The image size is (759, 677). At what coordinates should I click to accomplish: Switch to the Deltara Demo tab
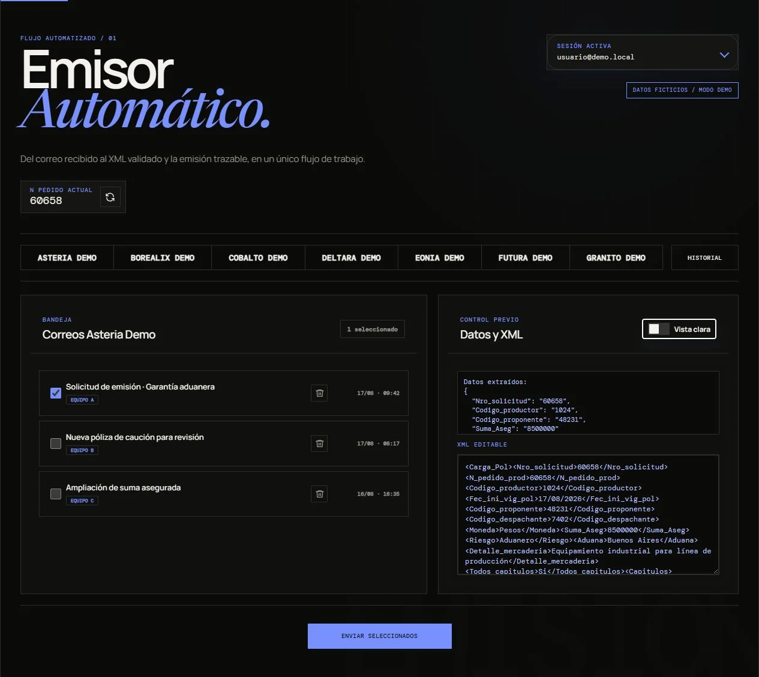[351, 257]
